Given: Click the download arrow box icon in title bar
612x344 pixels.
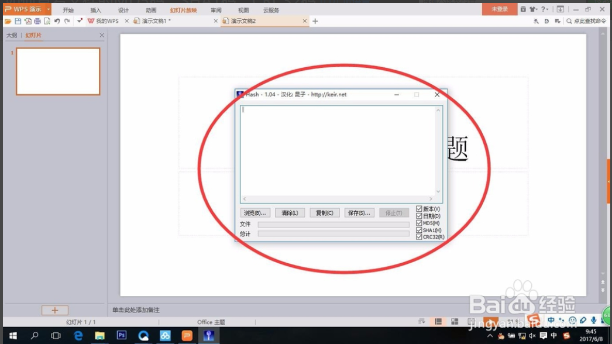Looking at the screenshot, I should click(x=560, y=9).
